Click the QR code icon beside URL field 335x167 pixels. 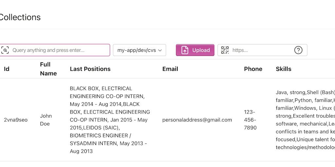(x=225, y=50)
